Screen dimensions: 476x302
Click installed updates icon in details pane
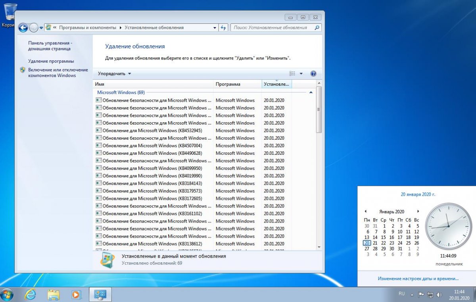click(x=107, y=260)
